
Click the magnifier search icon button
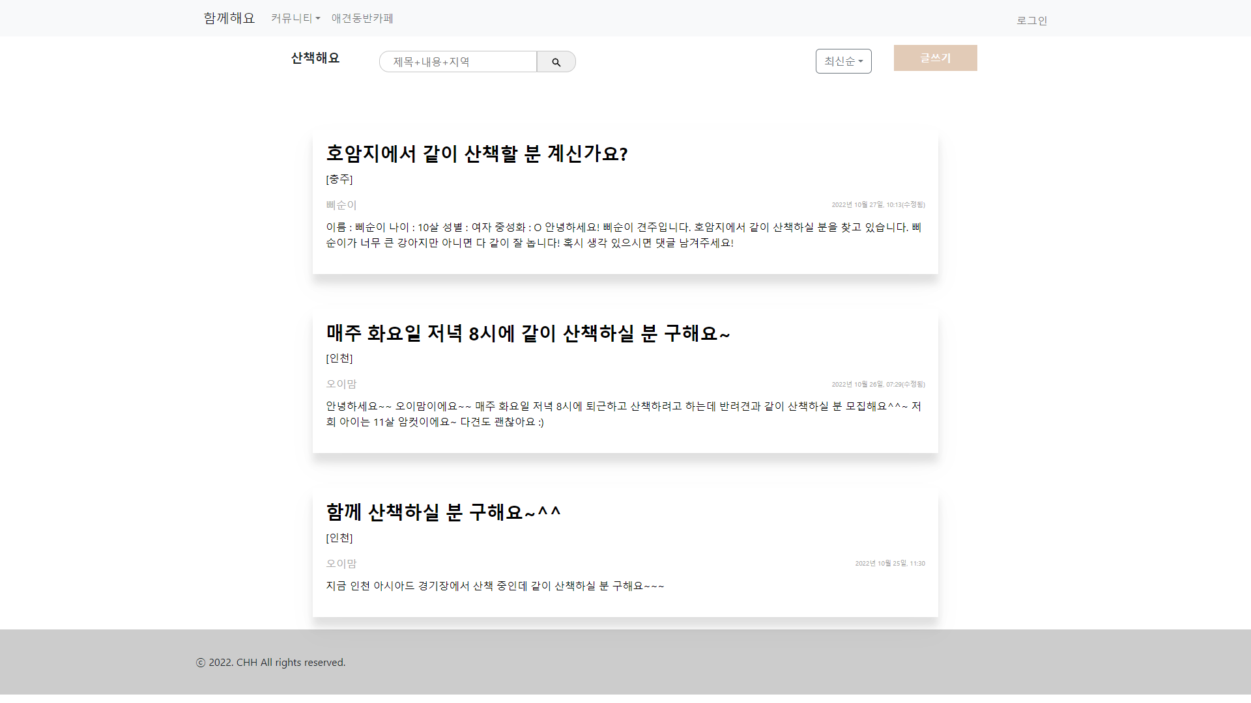pos(556,62)
